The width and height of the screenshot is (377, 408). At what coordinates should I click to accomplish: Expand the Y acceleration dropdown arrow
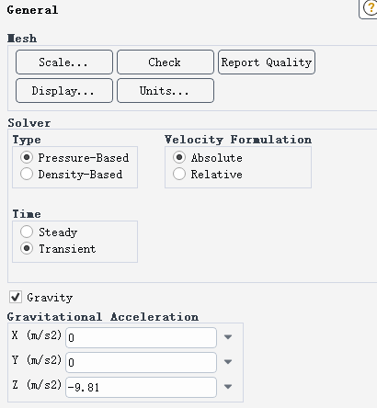[x=228, y=362]
